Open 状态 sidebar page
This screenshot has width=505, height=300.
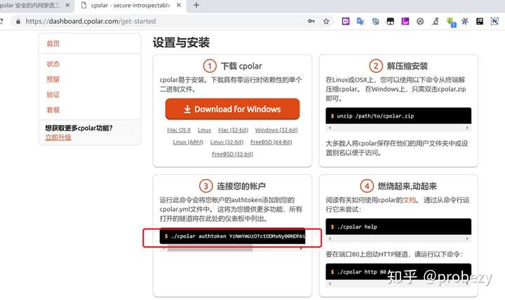click(x=53, y=64)
